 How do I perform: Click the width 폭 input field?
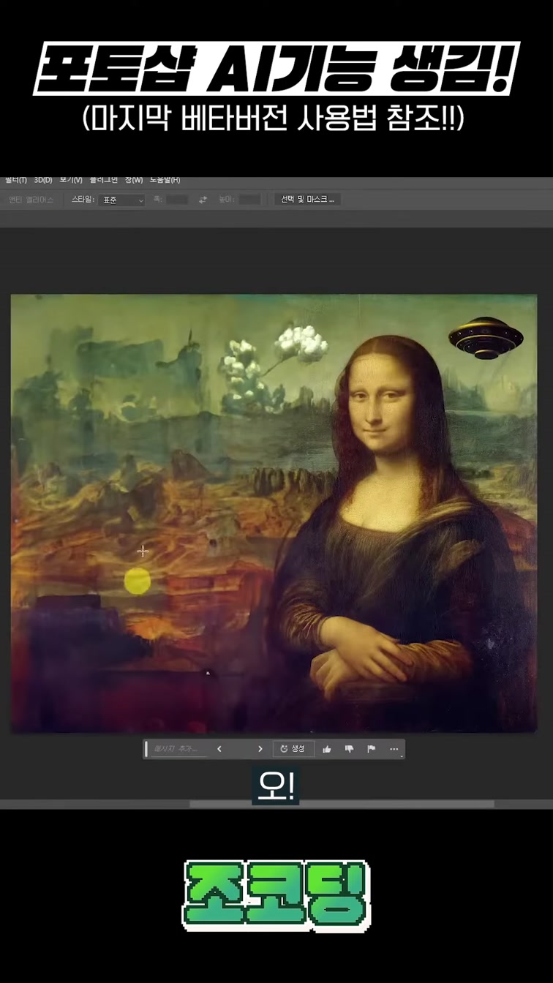[x=176, y=200]
